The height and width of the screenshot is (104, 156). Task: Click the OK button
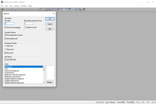[x=50, y=19]
